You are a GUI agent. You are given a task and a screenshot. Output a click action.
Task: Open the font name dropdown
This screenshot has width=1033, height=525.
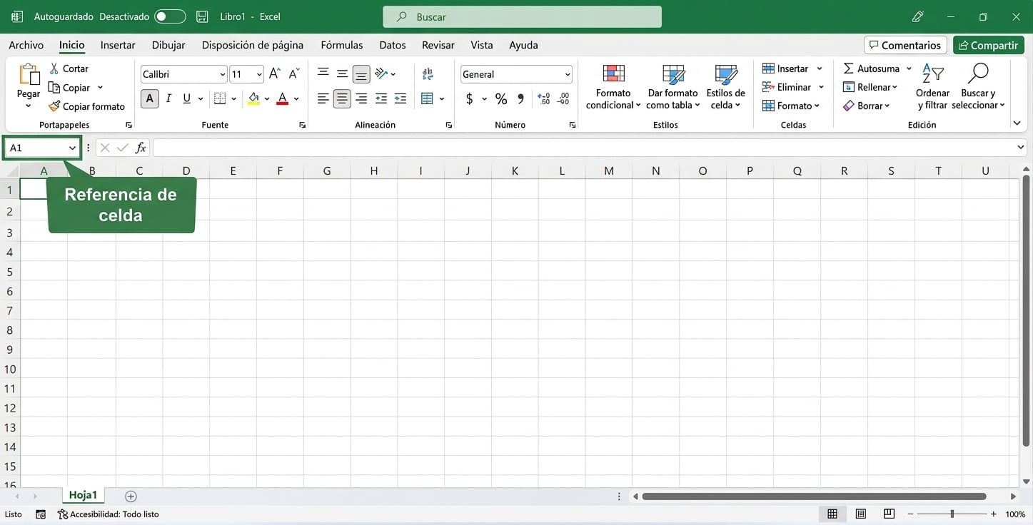tap(223, 74)
